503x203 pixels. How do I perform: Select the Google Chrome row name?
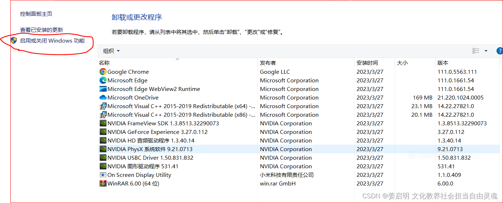coord(128,72)
